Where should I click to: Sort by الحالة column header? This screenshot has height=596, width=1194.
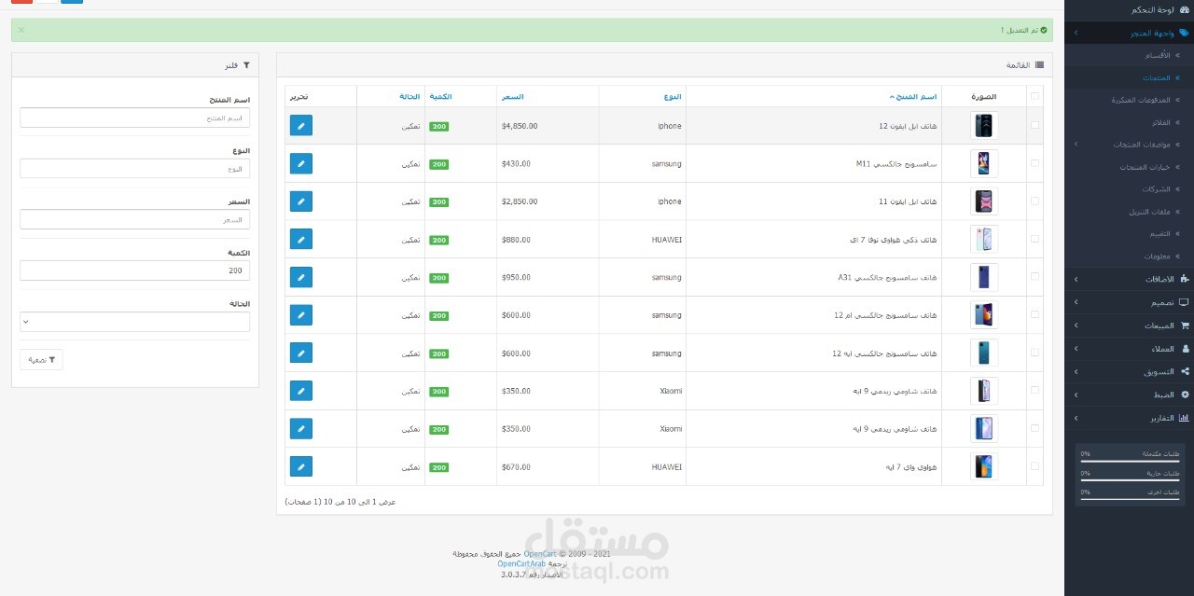410,96
